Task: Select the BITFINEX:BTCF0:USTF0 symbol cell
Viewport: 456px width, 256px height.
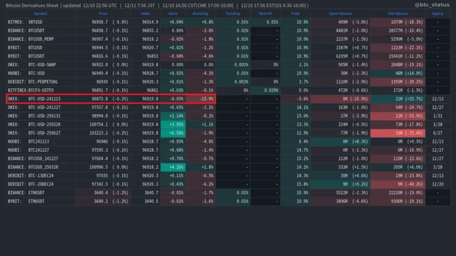Action: 40,90
